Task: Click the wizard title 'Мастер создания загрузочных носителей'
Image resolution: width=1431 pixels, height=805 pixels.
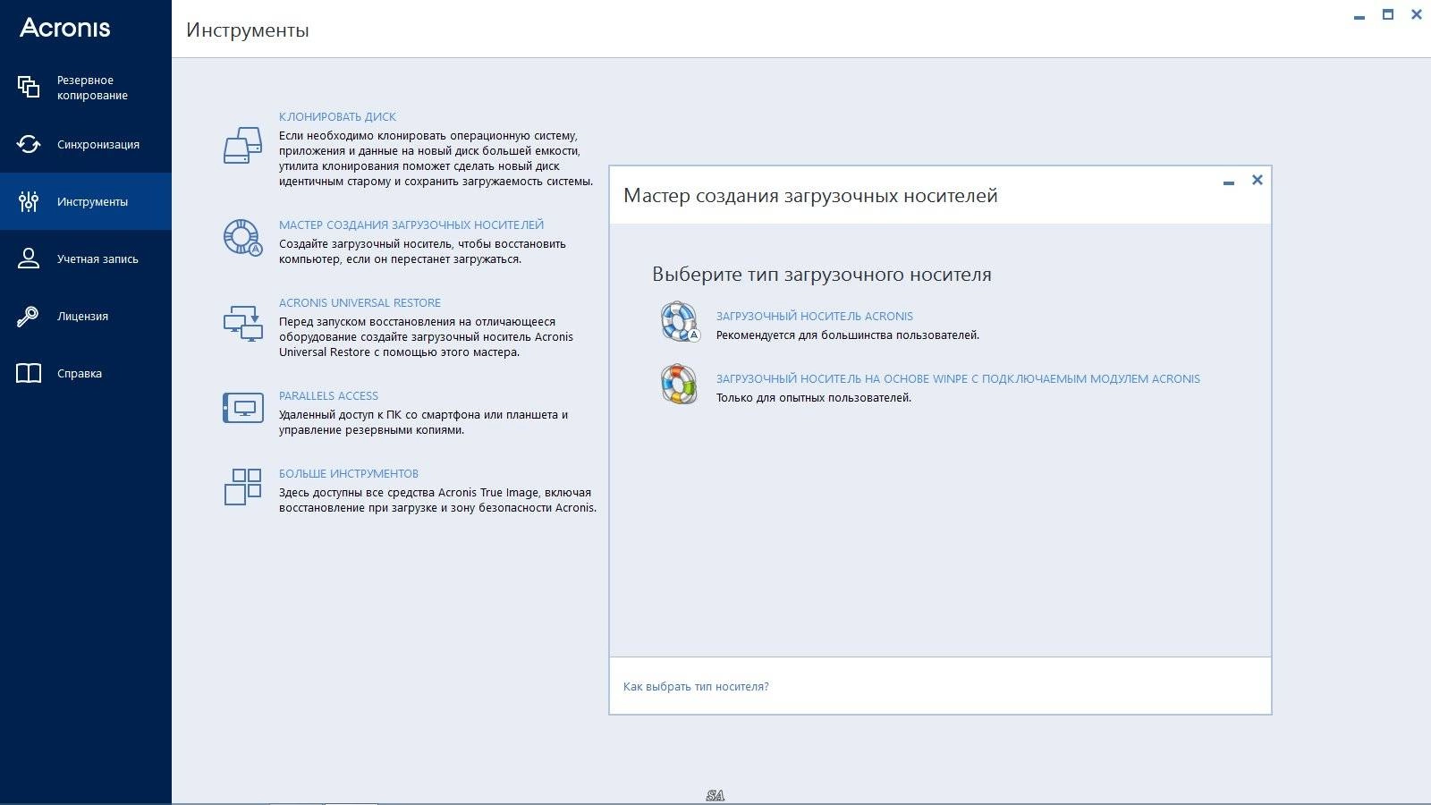Action: 810,195
